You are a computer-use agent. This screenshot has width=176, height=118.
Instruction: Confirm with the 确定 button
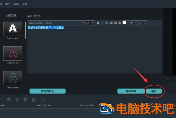click(x=154, y=91)
